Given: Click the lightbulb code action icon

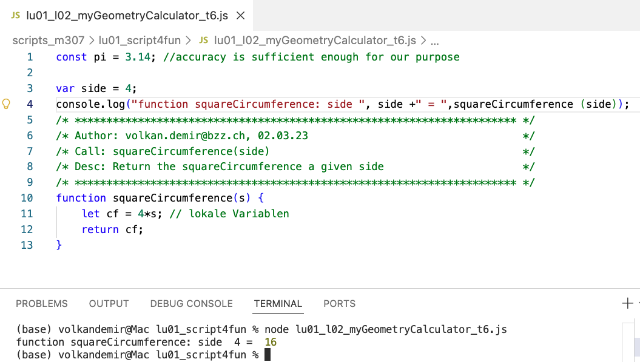Looking at the screenshot, I should tap(7, 104).
